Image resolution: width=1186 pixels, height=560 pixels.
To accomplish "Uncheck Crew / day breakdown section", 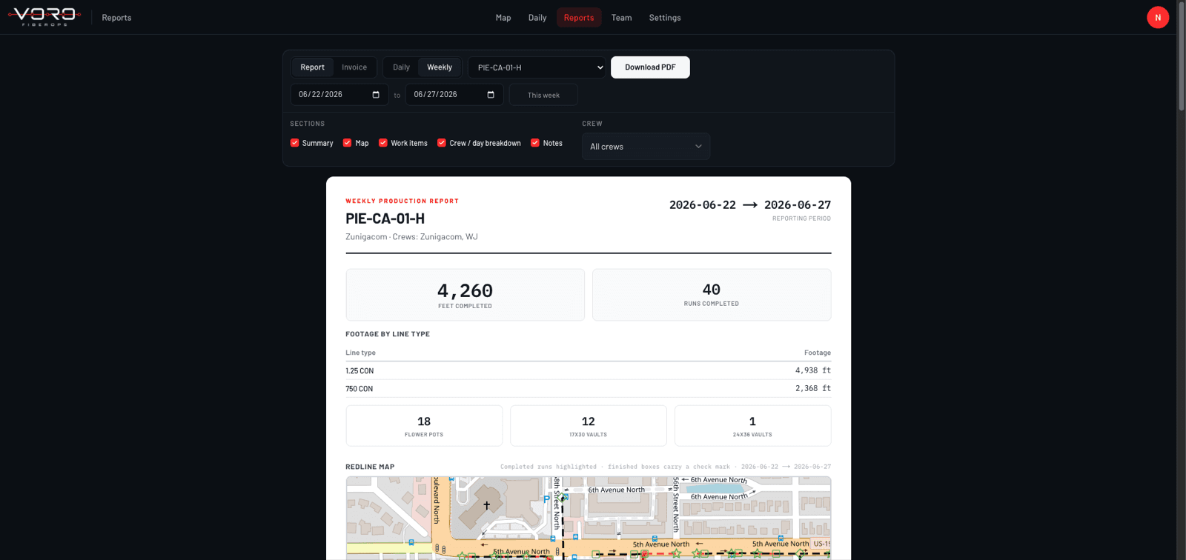I will click(x=442, y=143).
